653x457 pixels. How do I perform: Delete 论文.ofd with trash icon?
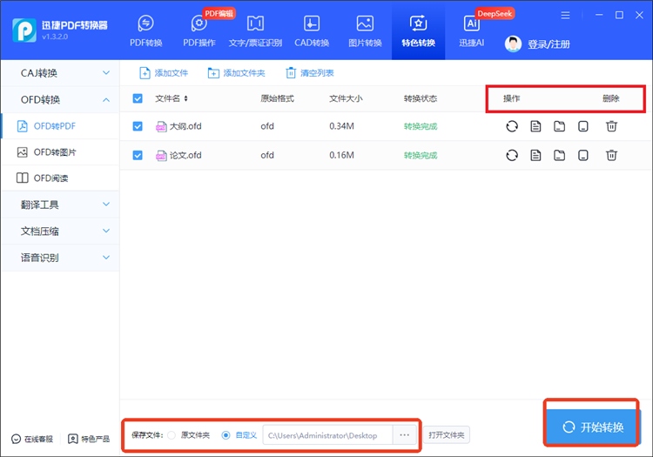point(611,155)
